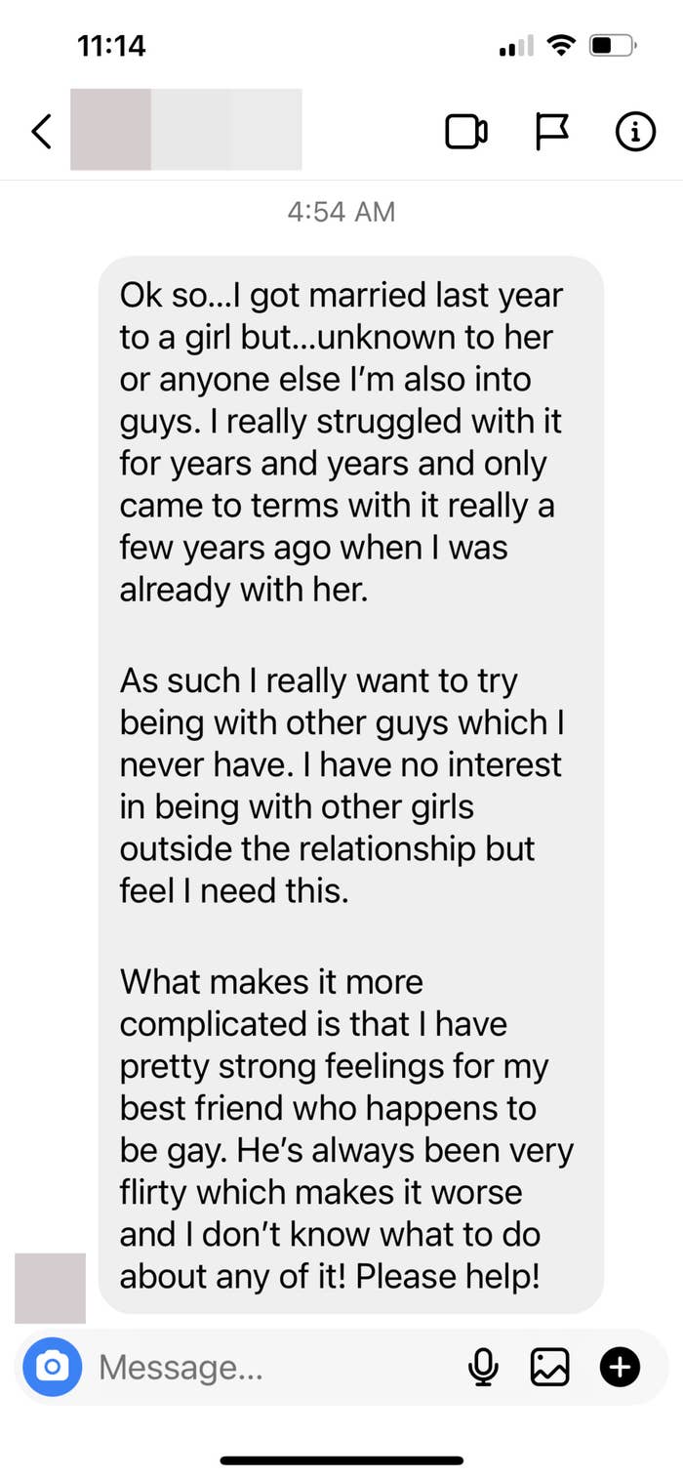
Task: Tap the sender avatar beside the message
Action: click(x=51, y=1289)
